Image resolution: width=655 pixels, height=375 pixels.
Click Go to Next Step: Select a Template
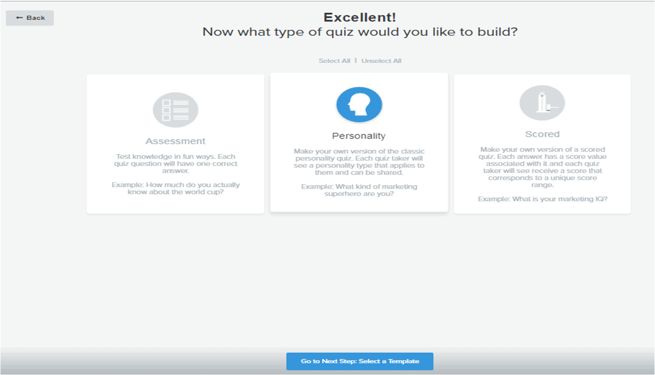pos(360,361)
